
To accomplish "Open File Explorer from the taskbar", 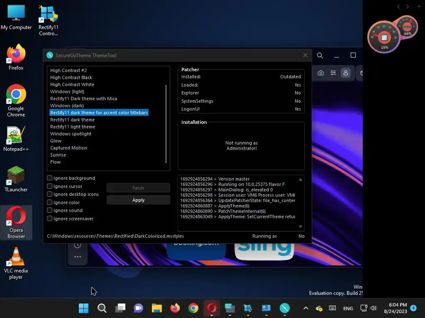I will pyautogui.click(x=156, y=308).
